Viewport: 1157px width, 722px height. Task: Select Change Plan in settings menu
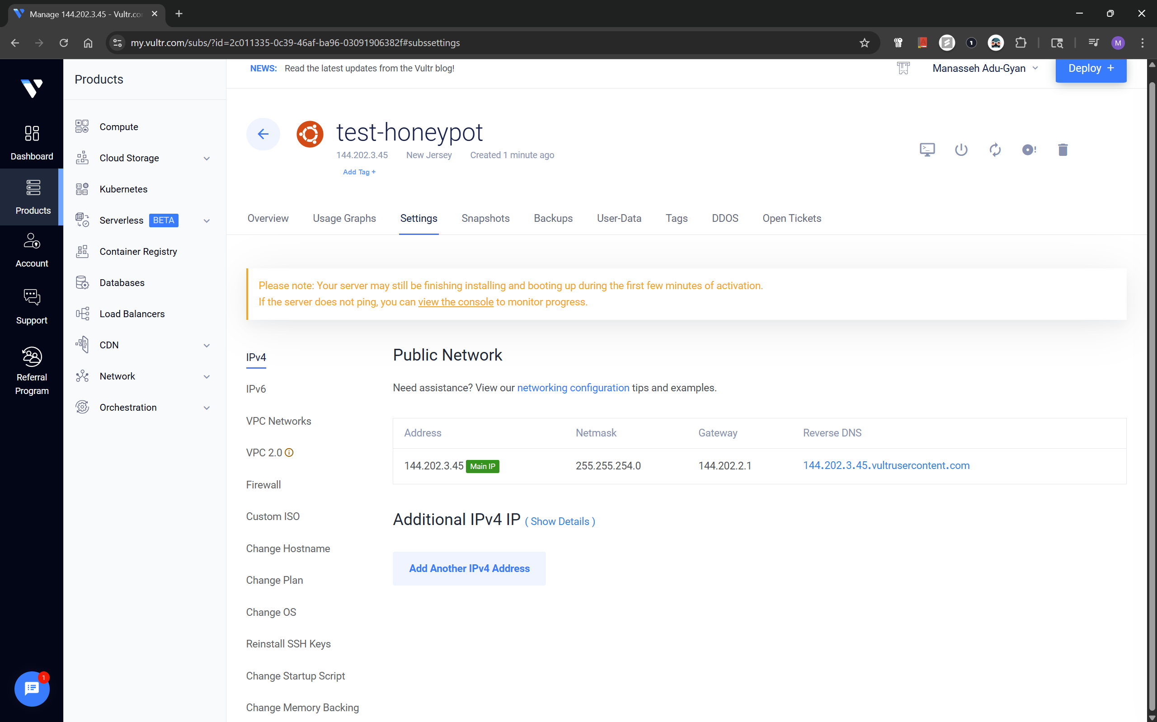click(274, 580)
